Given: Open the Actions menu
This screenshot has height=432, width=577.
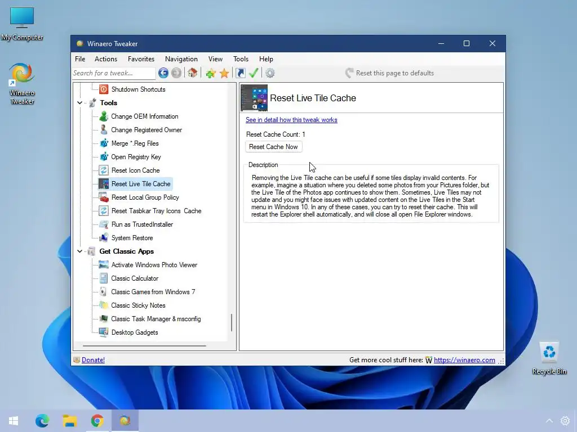Looking at the screenshot, I should (105, 59).
